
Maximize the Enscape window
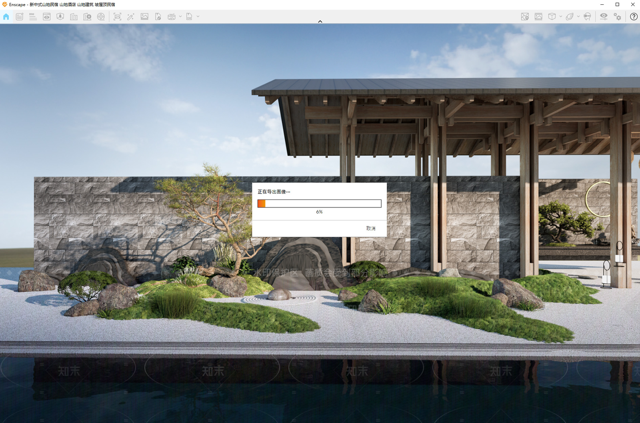(617, 5)
